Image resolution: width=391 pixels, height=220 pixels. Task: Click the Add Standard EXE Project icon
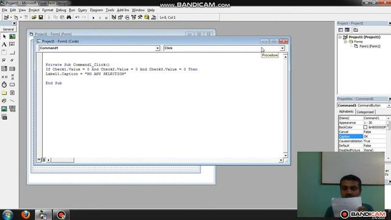6,17
